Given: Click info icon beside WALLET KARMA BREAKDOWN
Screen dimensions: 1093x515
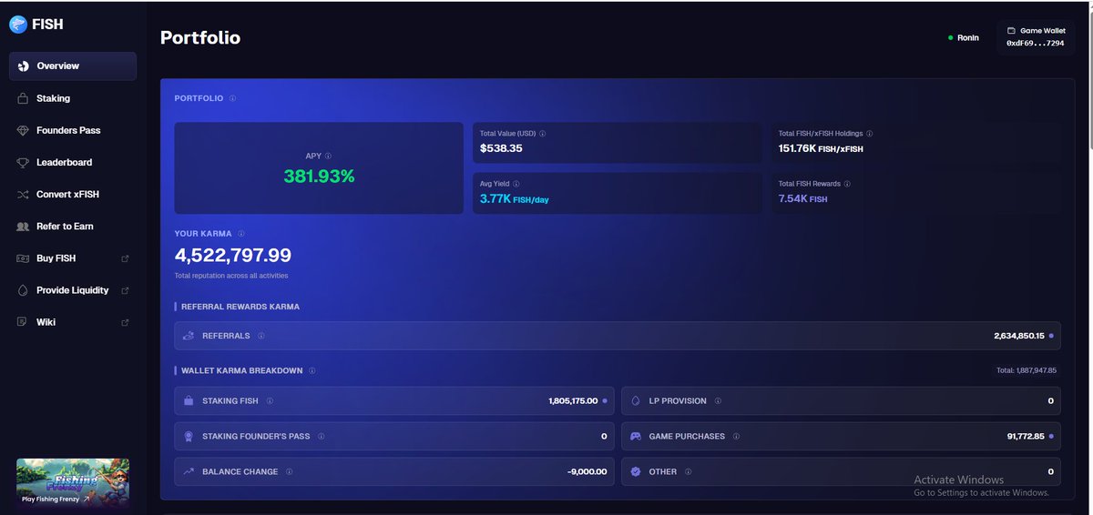Looking at the screenshot, I should (312, 371).
